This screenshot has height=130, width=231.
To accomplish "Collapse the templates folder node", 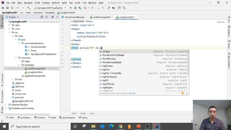I will [19, 65].
